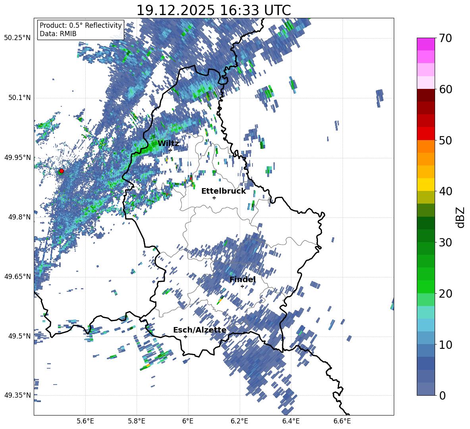Pick the magenta top color of colorbar

pyautogui.click(x=426, y=44)
